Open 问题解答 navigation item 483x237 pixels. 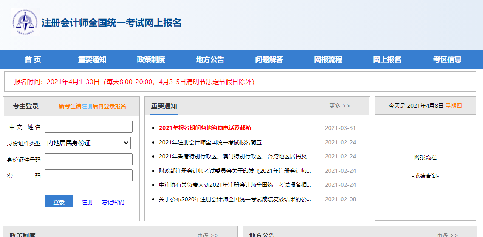pyautogui.click(x=269, y=60)
